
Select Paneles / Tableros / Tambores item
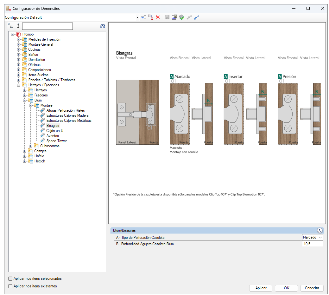pyautogui.click(x=52, y=80)
